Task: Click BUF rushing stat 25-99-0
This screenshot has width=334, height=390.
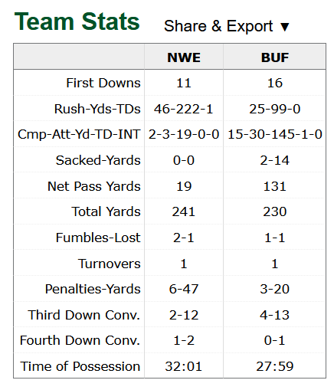Action: [x=275, y=109]
